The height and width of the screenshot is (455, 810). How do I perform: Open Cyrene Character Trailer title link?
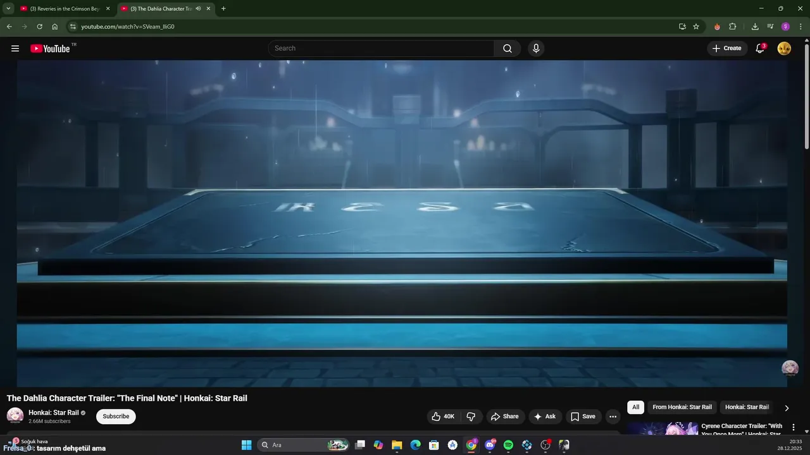(x=742, y=430)
